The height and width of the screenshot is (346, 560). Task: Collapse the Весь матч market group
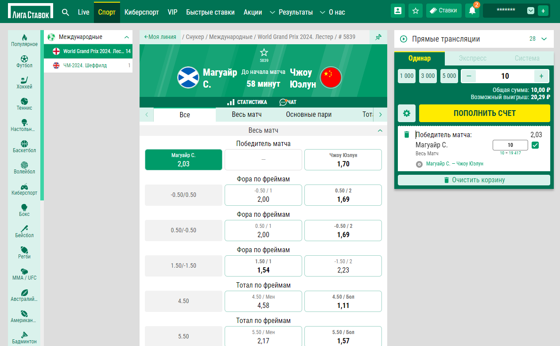[380, 131]
